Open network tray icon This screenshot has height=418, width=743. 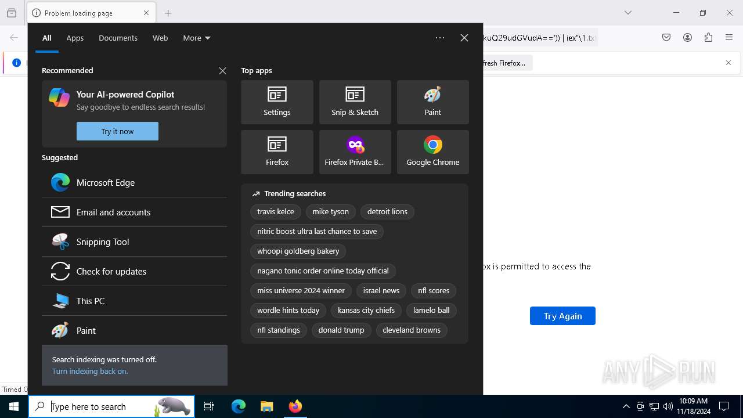pyautogui.click(x=654, y=406)
